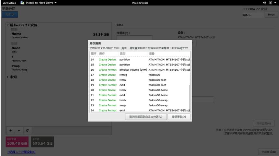Click the plus add mount point icon
The width and height of the screenshot is (279, 156).
pos(11,130)
